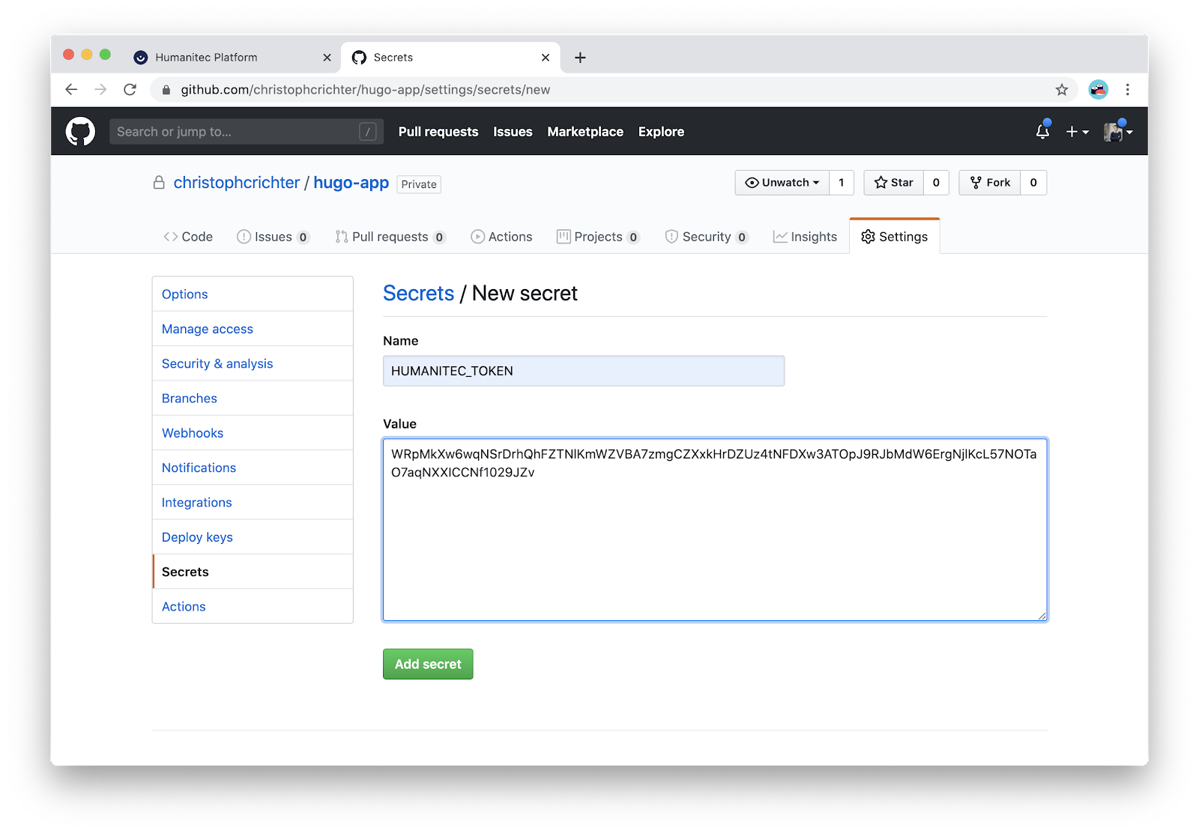Click the Private repository badge
Image resolution: width=1199 pixels, height=833 pixels.
pos(419,184)
